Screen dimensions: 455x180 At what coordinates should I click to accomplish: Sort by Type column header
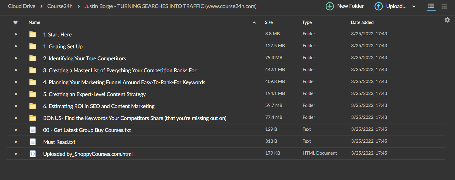(307, 22)
